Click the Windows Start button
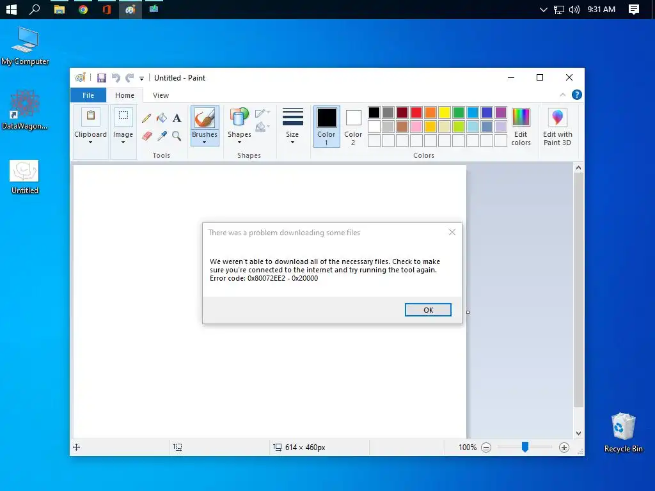 [x=12, y=9]
